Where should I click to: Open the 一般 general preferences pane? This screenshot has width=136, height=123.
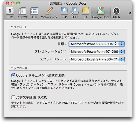[10, 13]
